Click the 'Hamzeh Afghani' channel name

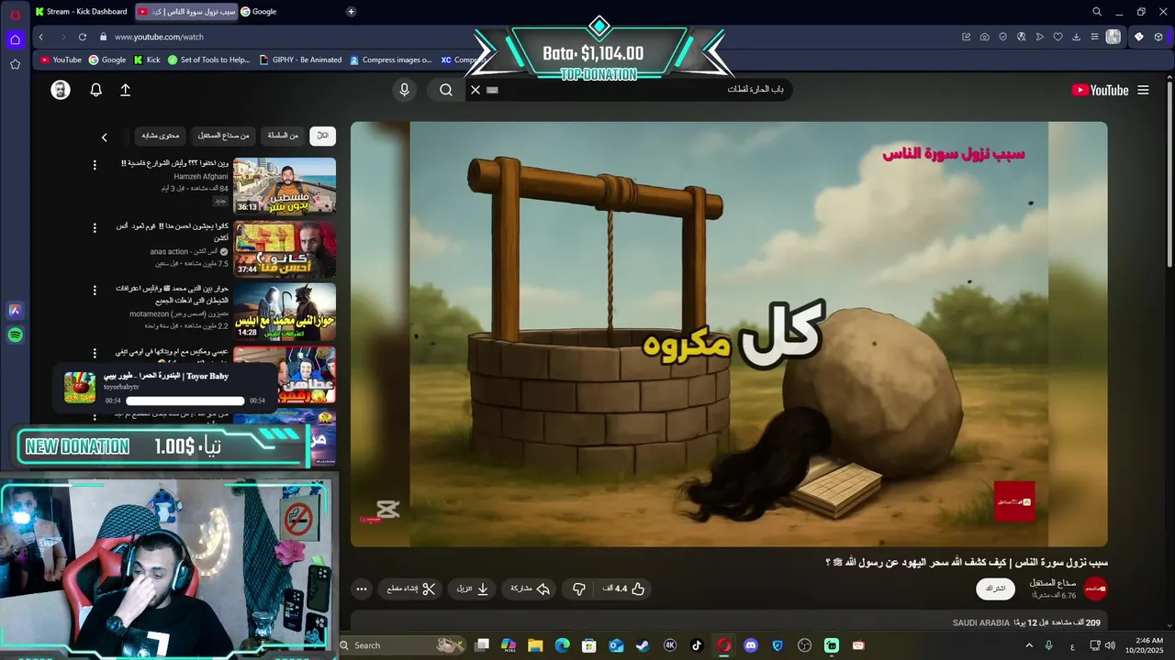pos(201,176)
